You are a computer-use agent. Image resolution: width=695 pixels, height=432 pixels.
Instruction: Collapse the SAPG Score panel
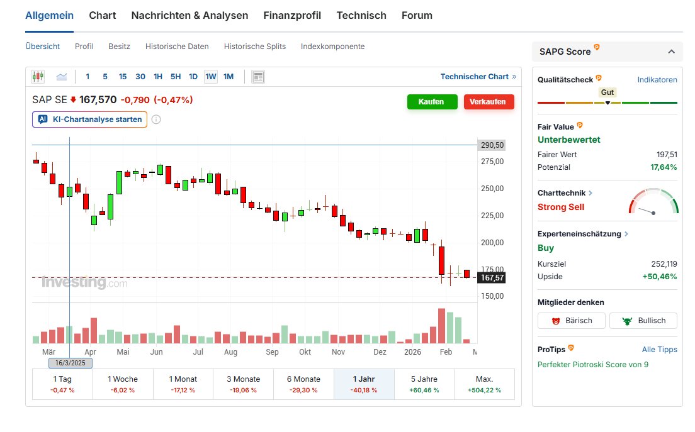pos(672,52)
